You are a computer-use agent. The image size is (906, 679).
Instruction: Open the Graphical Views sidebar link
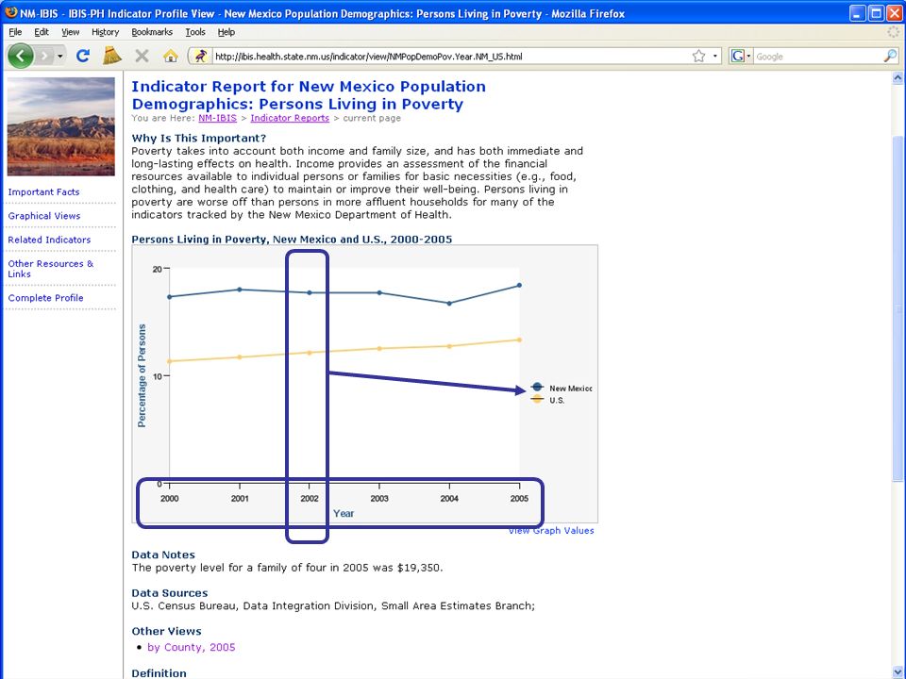pyautogui.click(x=44, y=215)
